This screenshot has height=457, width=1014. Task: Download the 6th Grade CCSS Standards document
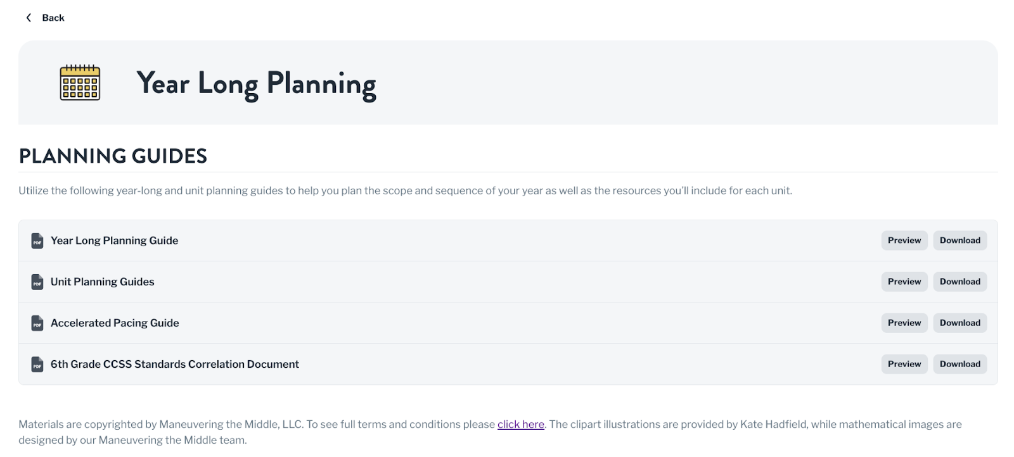point(959,364)
